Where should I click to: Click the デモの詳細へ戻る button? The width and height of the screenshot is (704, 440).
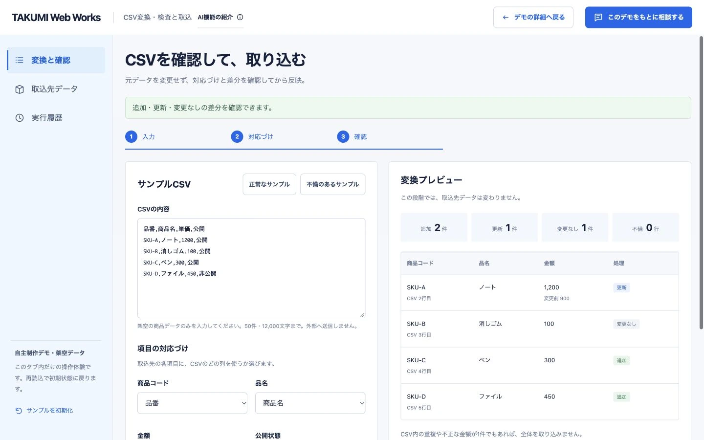click(533, 17)
